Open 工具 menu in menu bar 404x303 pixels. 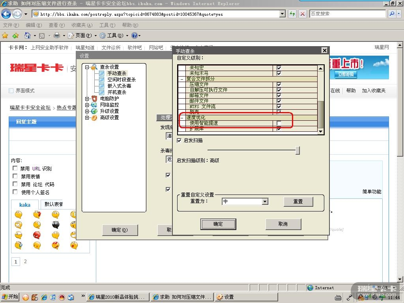107,25
